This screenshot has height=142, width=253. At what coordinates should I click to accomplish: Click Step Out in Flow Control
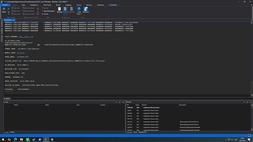click(x=16, y=8)
